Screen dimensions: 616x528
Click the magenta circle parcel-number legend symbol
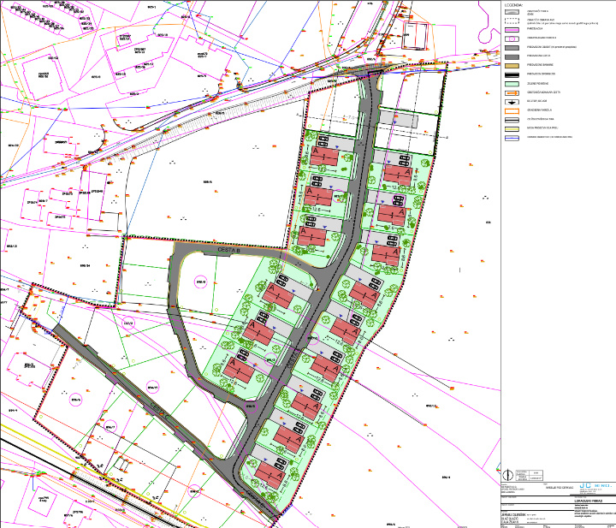tap(512, 39)
